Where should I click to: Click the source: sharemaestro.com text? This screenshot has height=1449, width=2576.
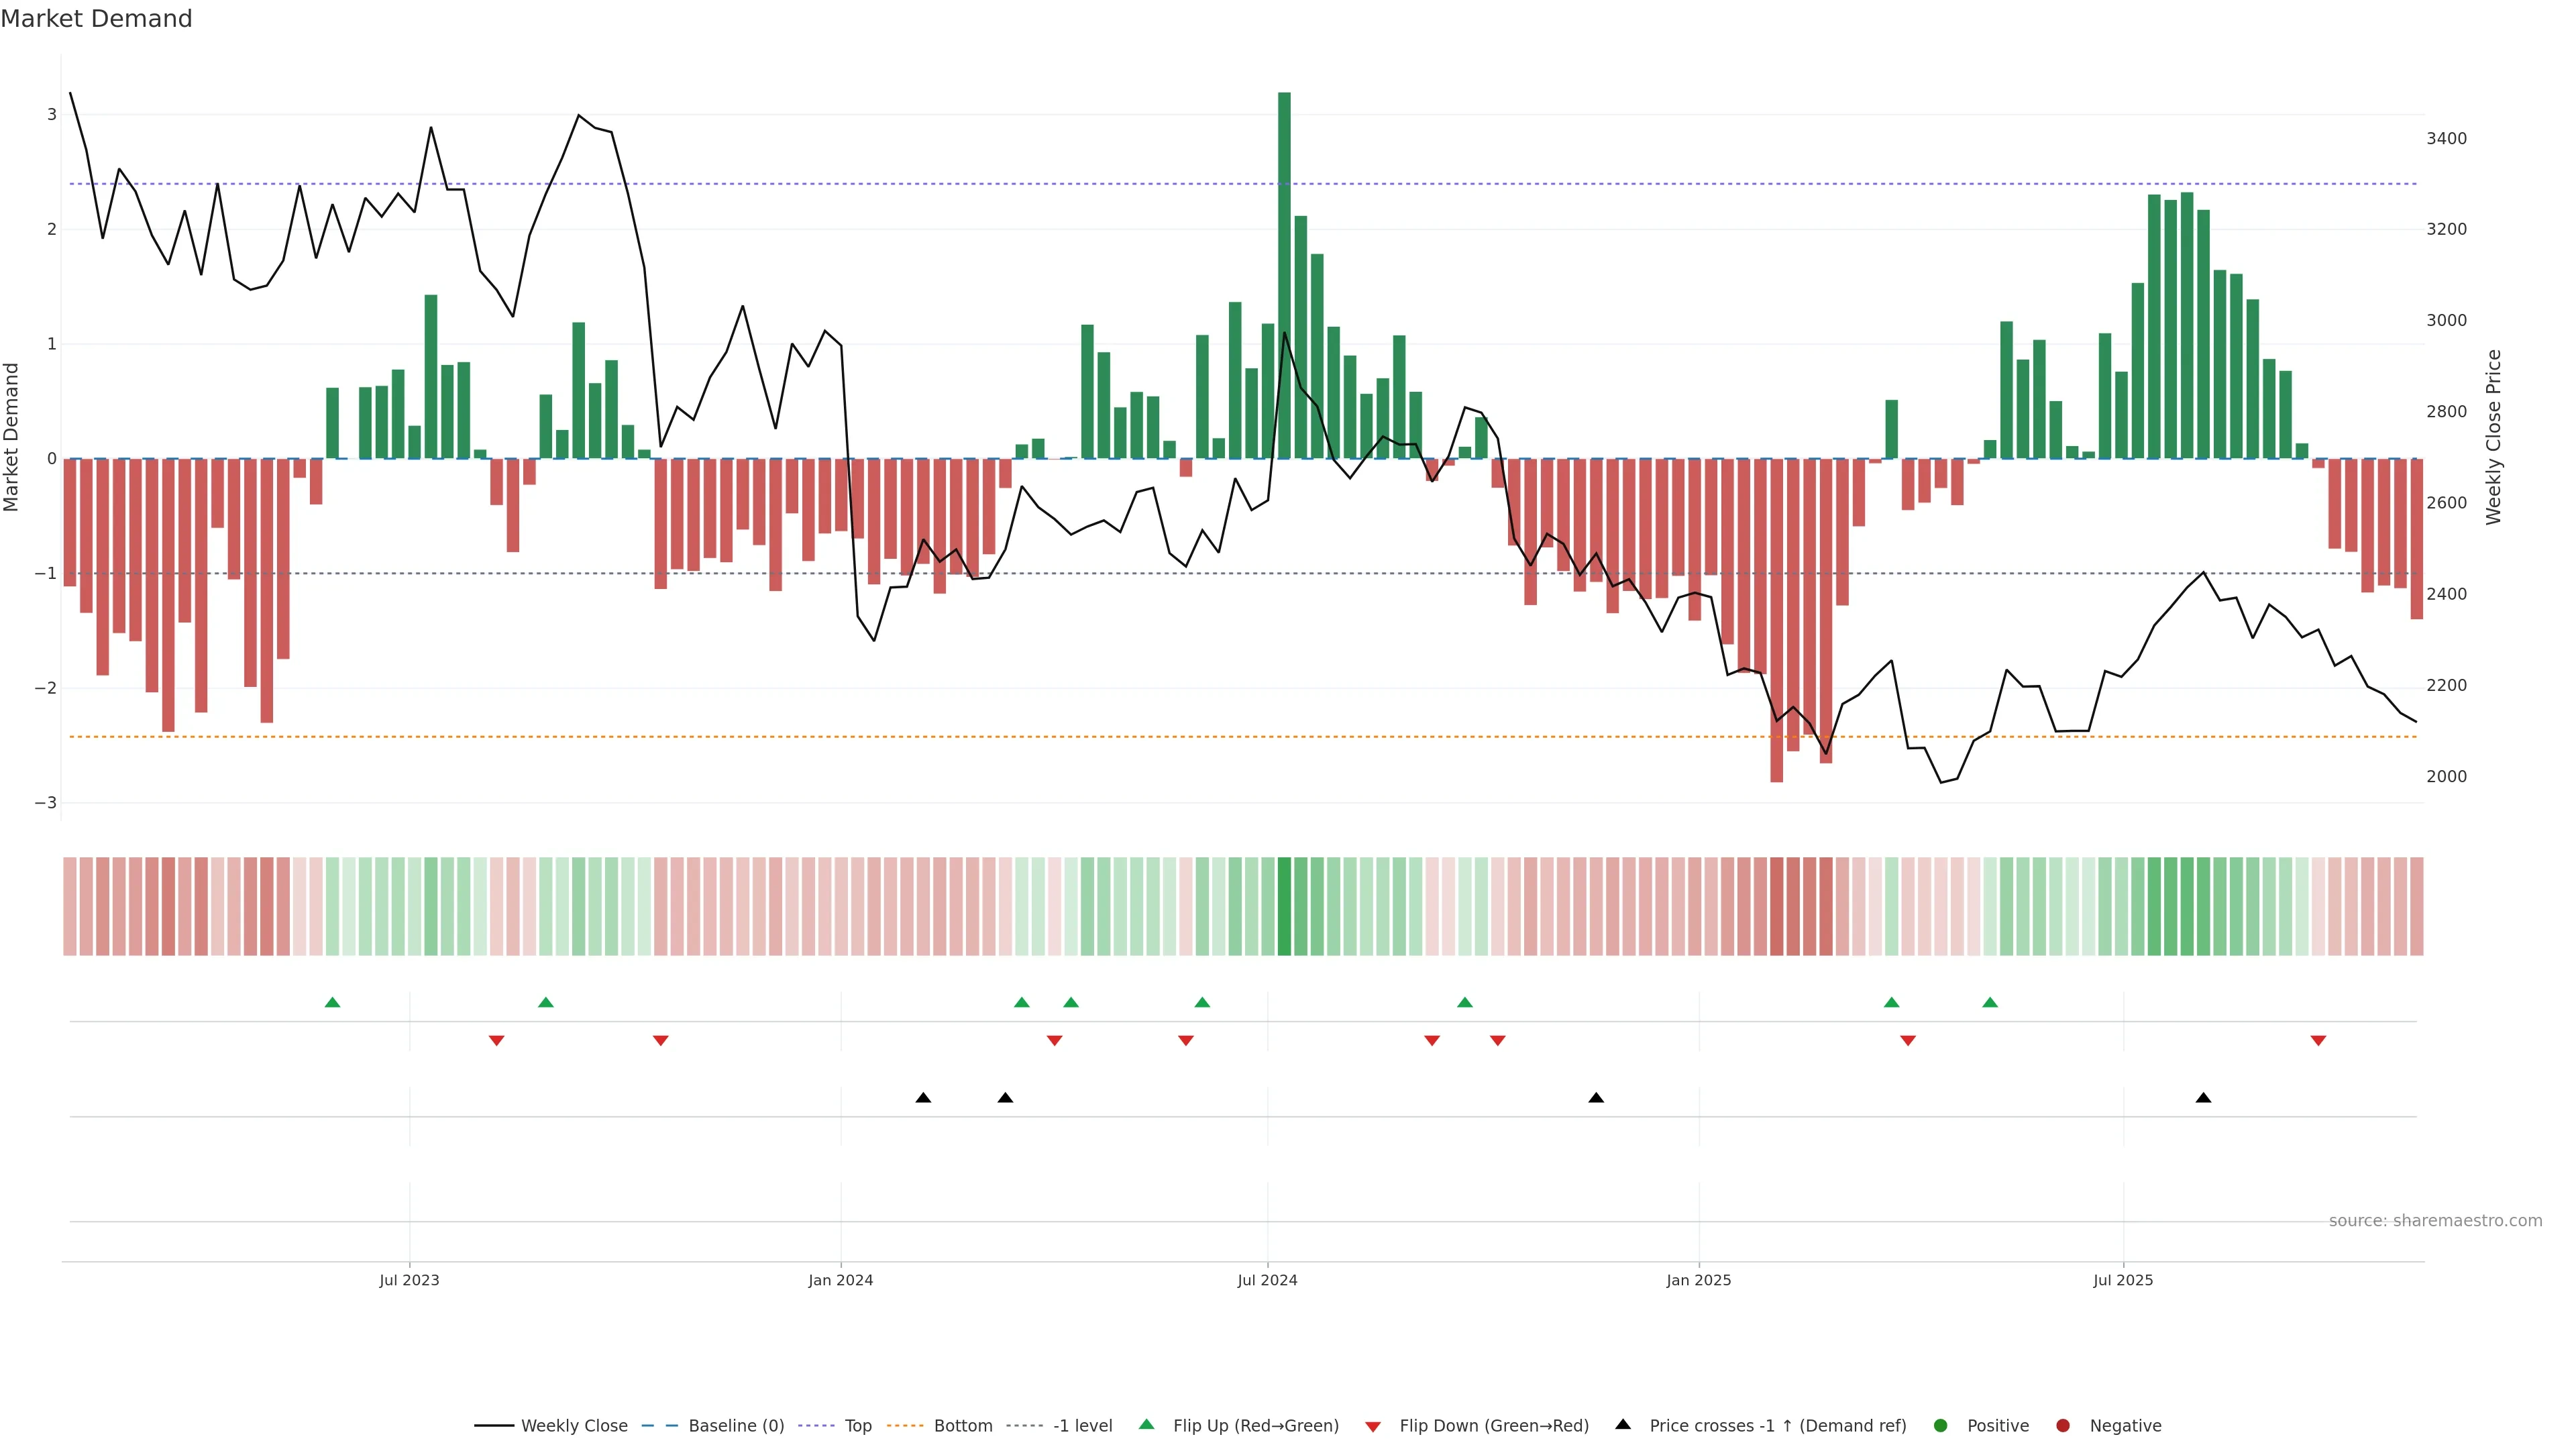pyautogui.click(x=2435, y=1221)
